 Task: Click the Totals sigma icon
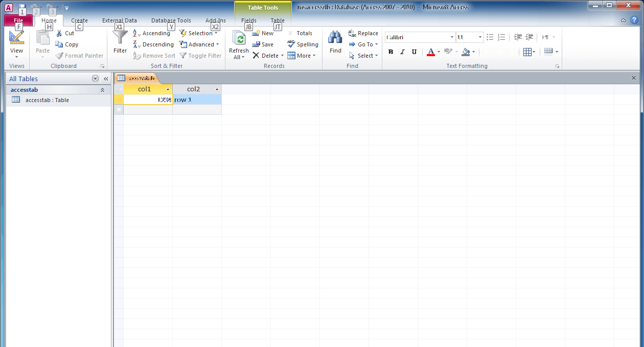click(x=291, y=33)
